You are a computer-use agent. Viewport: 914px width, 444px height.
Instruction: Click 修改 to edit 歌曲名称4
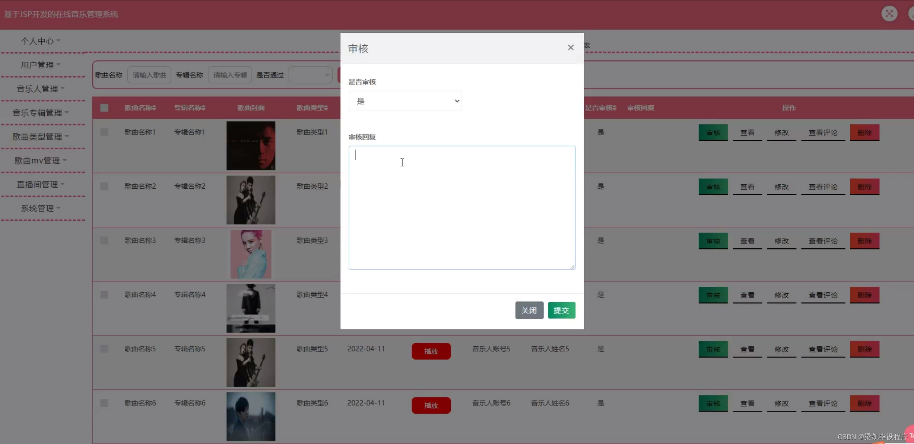click(x=782, y=295)
